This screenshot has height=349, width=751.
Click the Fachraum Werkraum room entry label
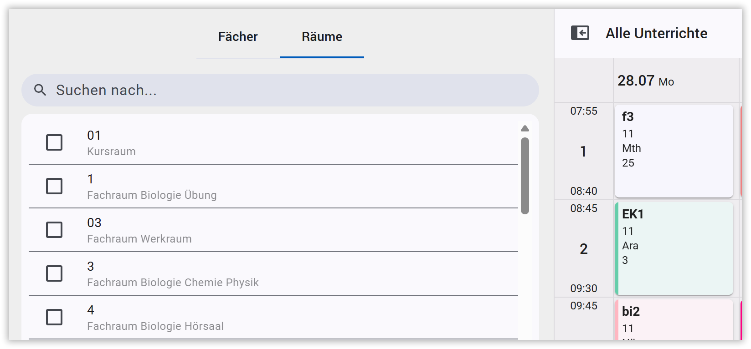[x=139, y=239]
